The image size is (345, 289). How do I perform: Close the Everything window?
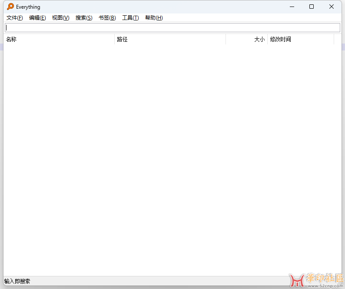point(332,7)
